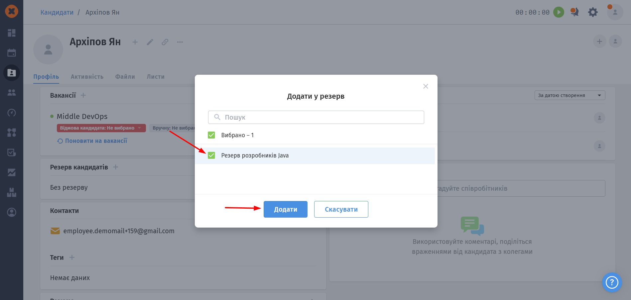Close the Додати у резерв dialog
The height and width of the screenshot is (300, 631).
tap(426, 86)
